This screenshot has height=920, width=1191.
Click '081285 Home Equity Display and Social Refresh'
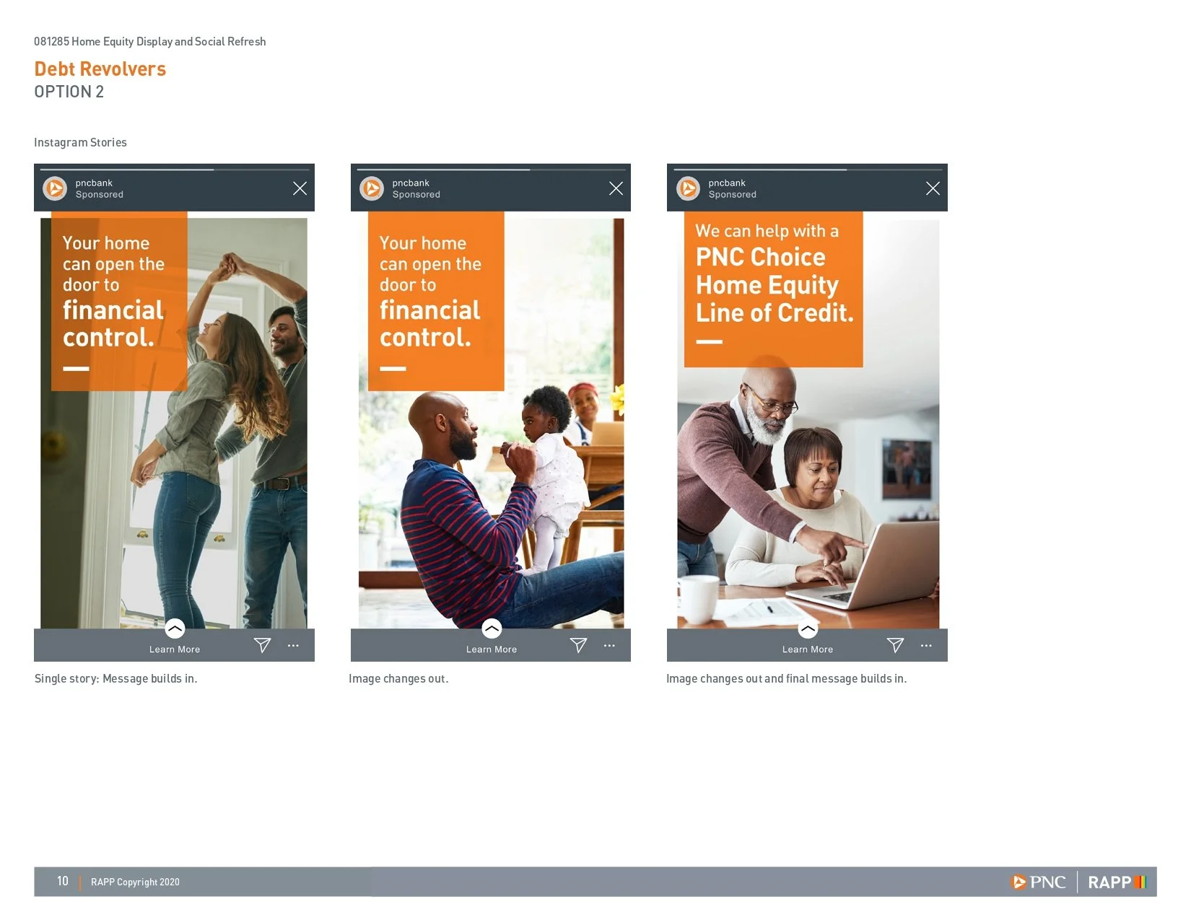point(150,41)
